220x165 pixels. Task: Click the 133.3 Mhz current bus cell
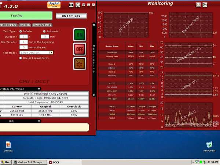pyautogui.click(x=17, y=115)
